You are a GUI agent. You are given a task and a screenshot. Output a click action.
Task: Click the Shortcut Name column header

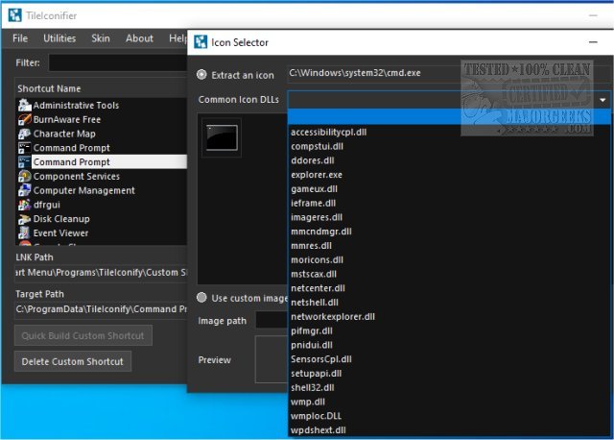101,88
